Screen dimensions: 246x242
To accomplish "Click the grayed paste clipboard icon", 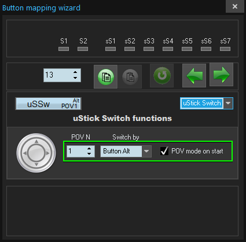I will (x=130, y=77).
